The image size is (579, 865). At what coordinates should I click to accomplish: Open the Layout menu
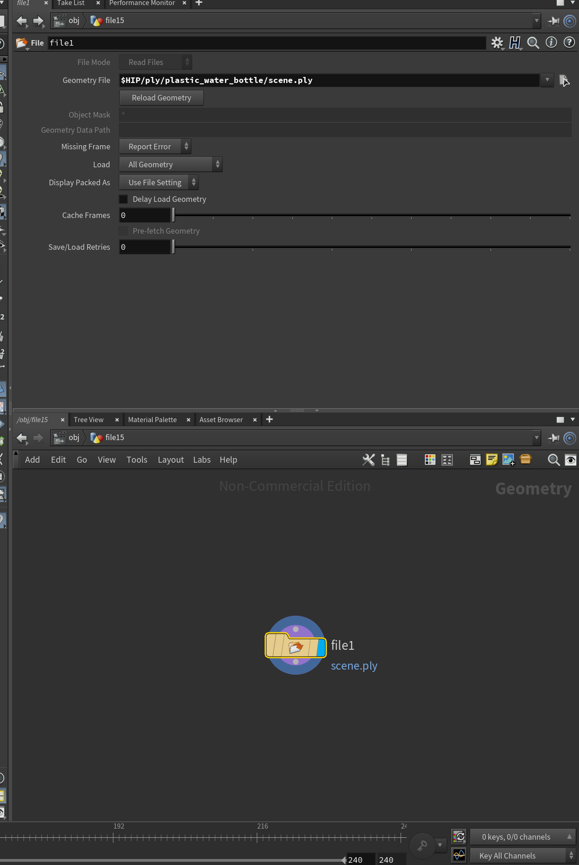pyautogui.click(x=171, y=460)
